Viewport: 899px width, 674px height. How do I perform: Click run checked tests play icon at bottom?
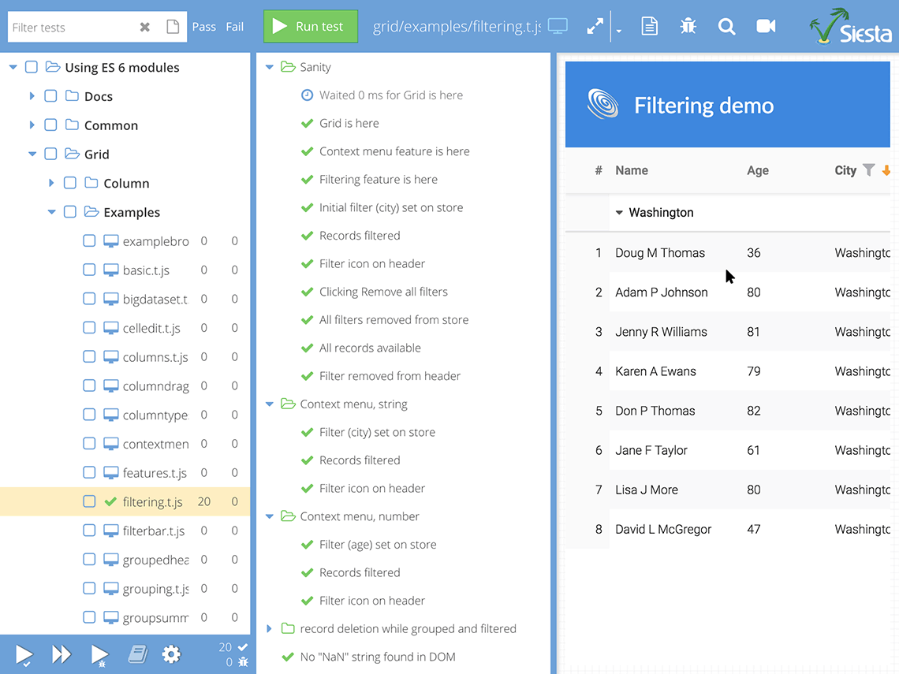(24, 654)
